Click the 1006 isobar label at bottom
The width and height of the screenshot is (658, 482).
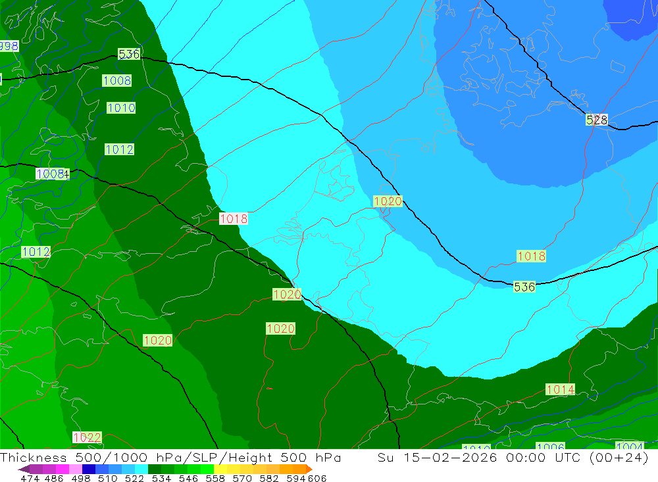point(550,445)
